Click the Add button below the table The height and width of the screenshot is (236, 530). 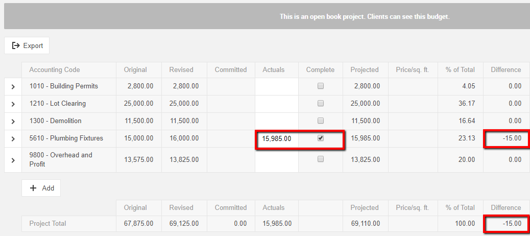click(41, 188)
